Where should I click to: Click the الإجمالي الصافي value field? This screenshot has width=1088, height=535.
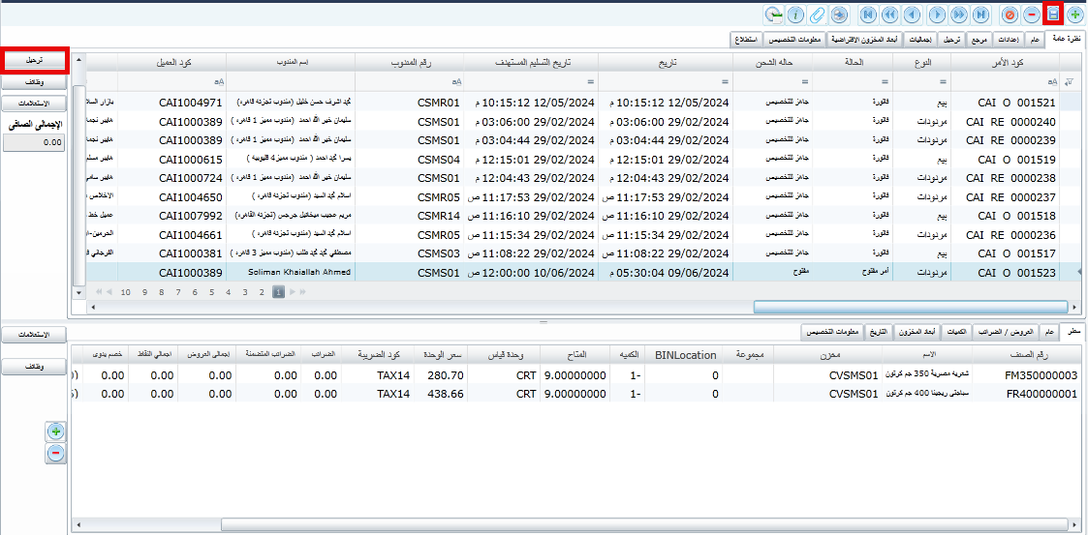[34, 142]
